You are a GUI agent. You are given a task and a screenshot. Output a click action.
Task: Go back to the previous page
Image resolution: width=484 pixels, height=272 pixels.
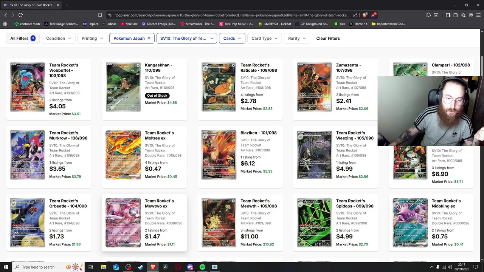pyautogui.click(x=6, y=15)
